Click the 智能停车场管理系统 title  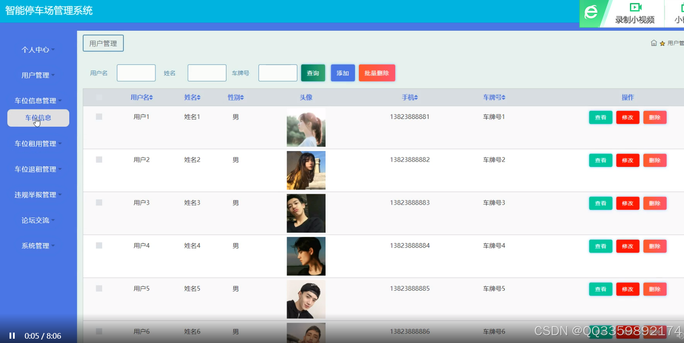pyautogui.click(x=49, y=10)
